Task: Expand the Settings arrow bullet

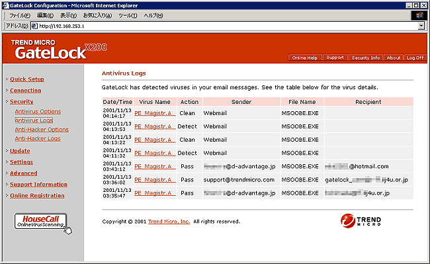Action: point(7,161)
